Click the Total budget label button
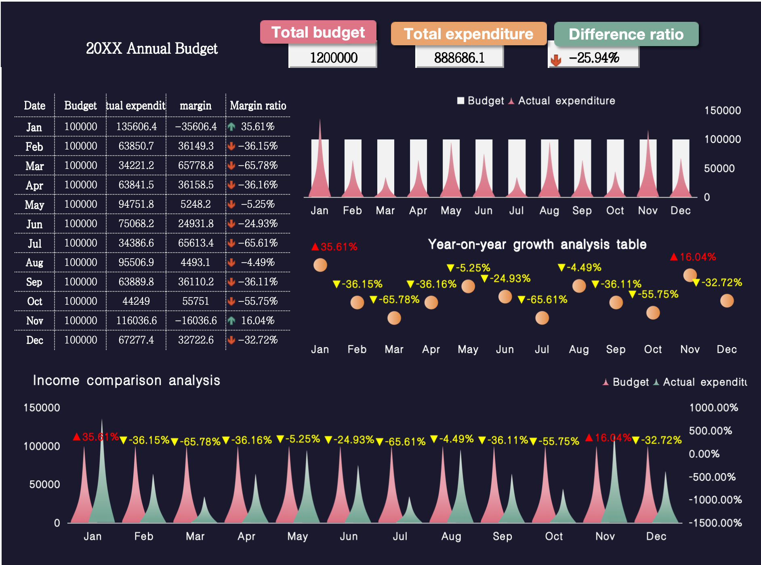This screenshot has width=761, height=565. [x=318, y=32]
